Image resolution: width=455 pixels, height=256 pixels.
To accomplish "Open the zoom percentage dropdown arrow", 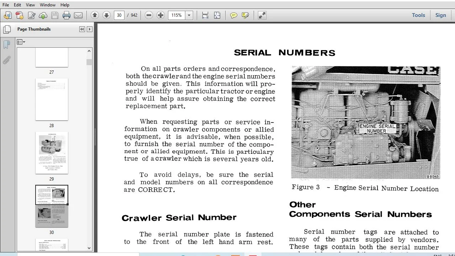I will 189,15.
